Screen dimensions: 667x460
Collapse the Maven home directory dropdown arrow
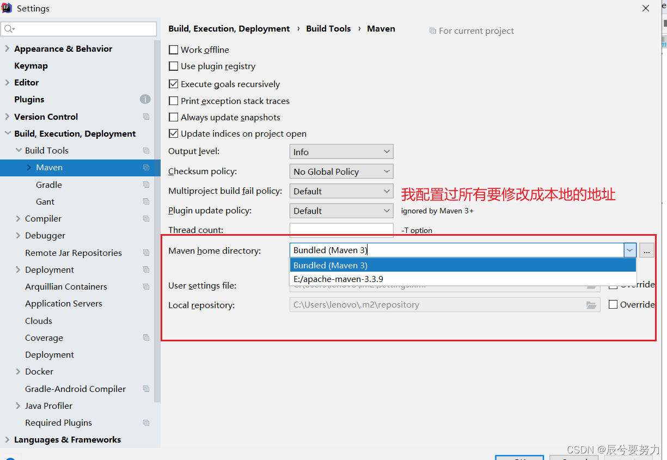coord(630,250)
